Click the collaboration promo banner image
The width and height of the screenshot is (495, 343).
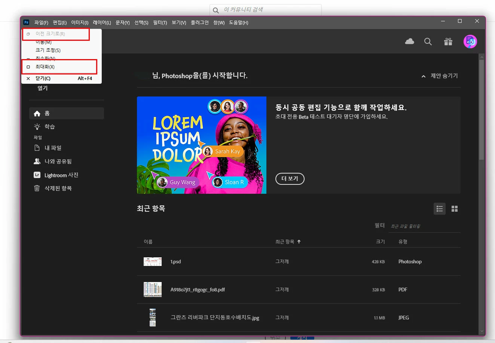[x=202, y=145]
